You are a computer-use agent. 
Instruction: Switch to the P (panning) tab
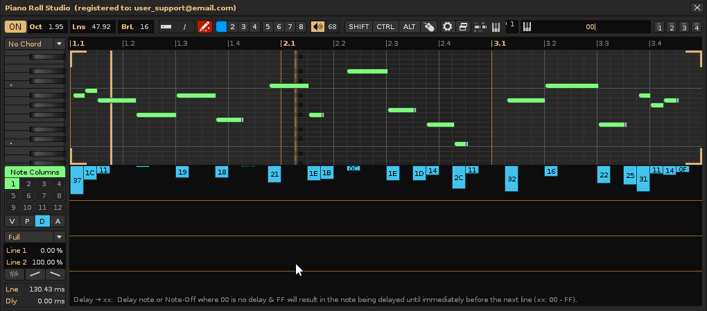(27, 221)
